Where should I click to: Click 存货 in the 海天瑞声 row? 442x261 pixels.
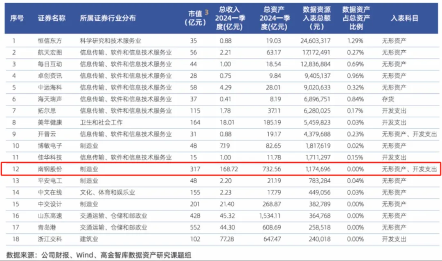(388, 99)
